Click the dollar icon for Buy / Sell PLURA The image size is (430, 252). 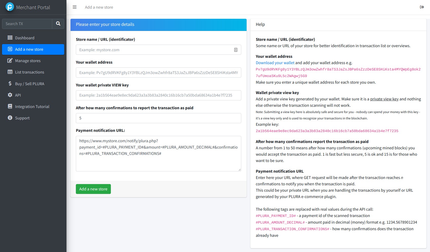point(10,83)
